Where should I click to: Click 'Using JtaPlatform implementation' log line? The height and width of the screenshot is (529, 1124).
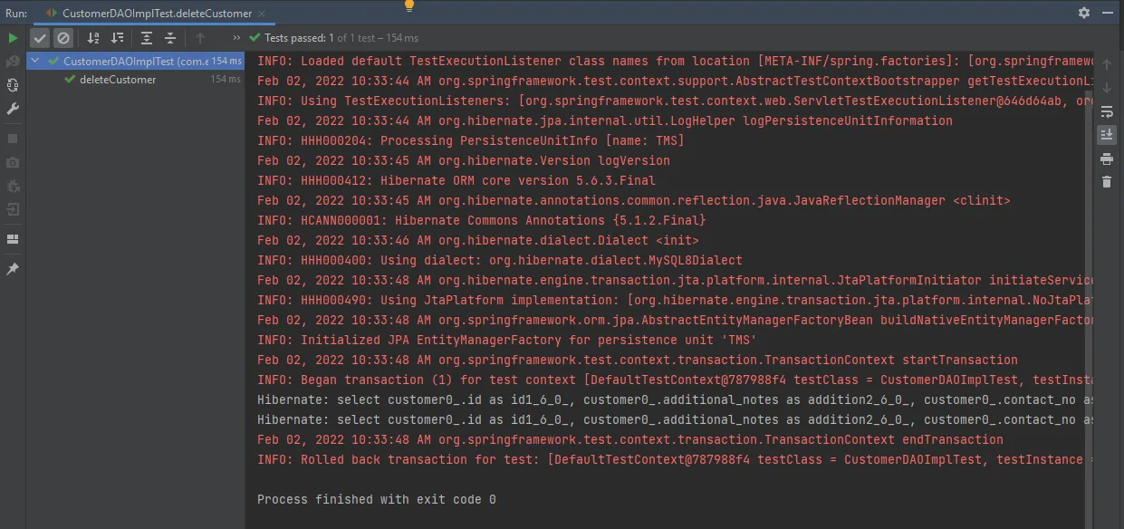click(x=675, y=300)
